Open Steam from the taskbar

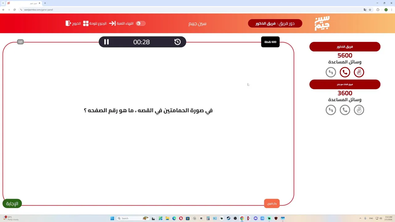click(x=228, y=218)
